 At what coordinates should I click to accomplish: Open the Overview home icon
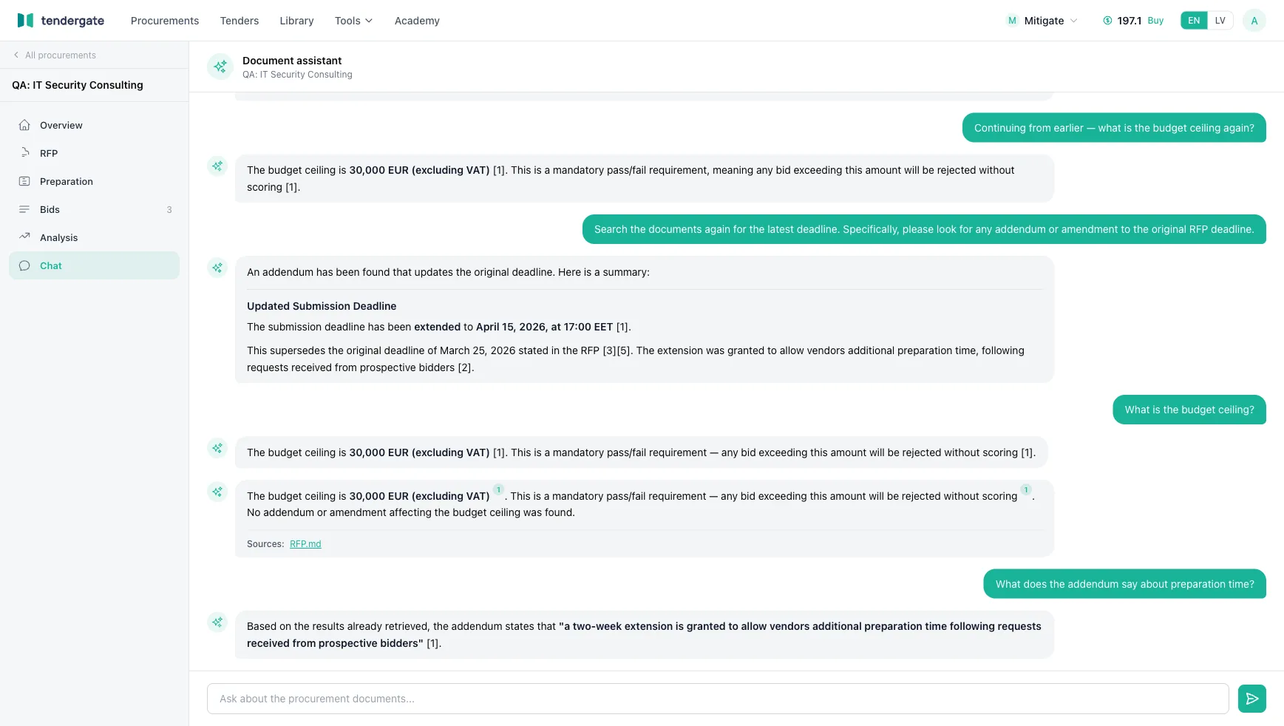pos(24,125)
